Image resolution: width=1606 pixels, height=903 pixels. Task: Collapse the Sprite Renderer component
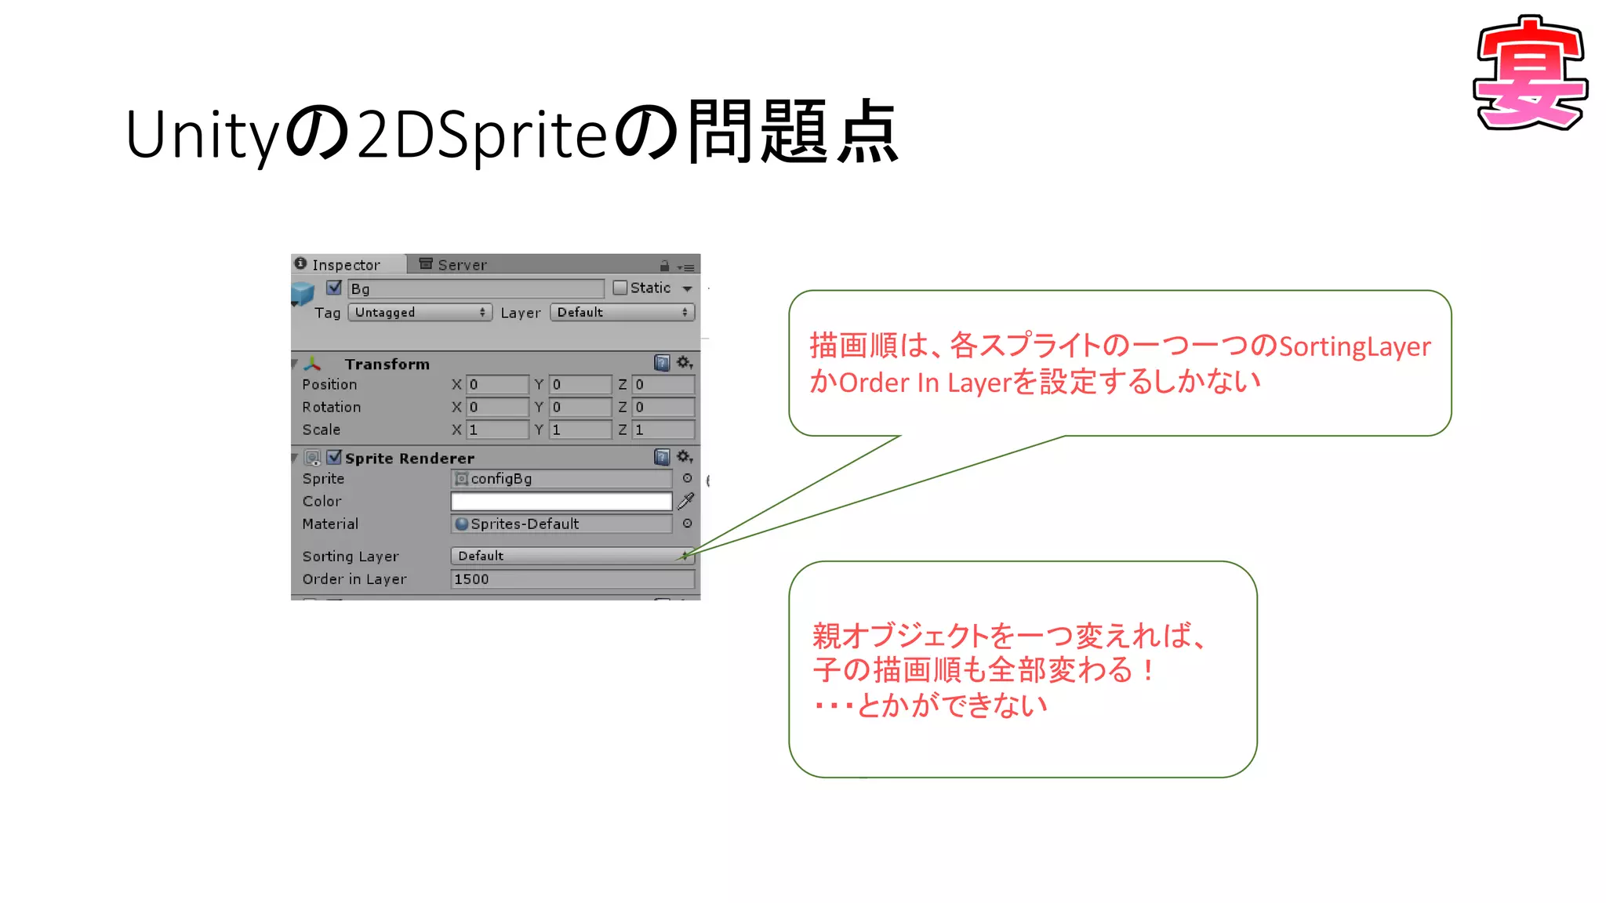(295, 458)
